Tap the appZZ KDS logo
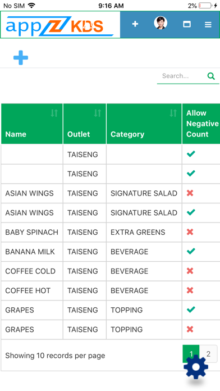The image size is (220, 391). [60, 25]
